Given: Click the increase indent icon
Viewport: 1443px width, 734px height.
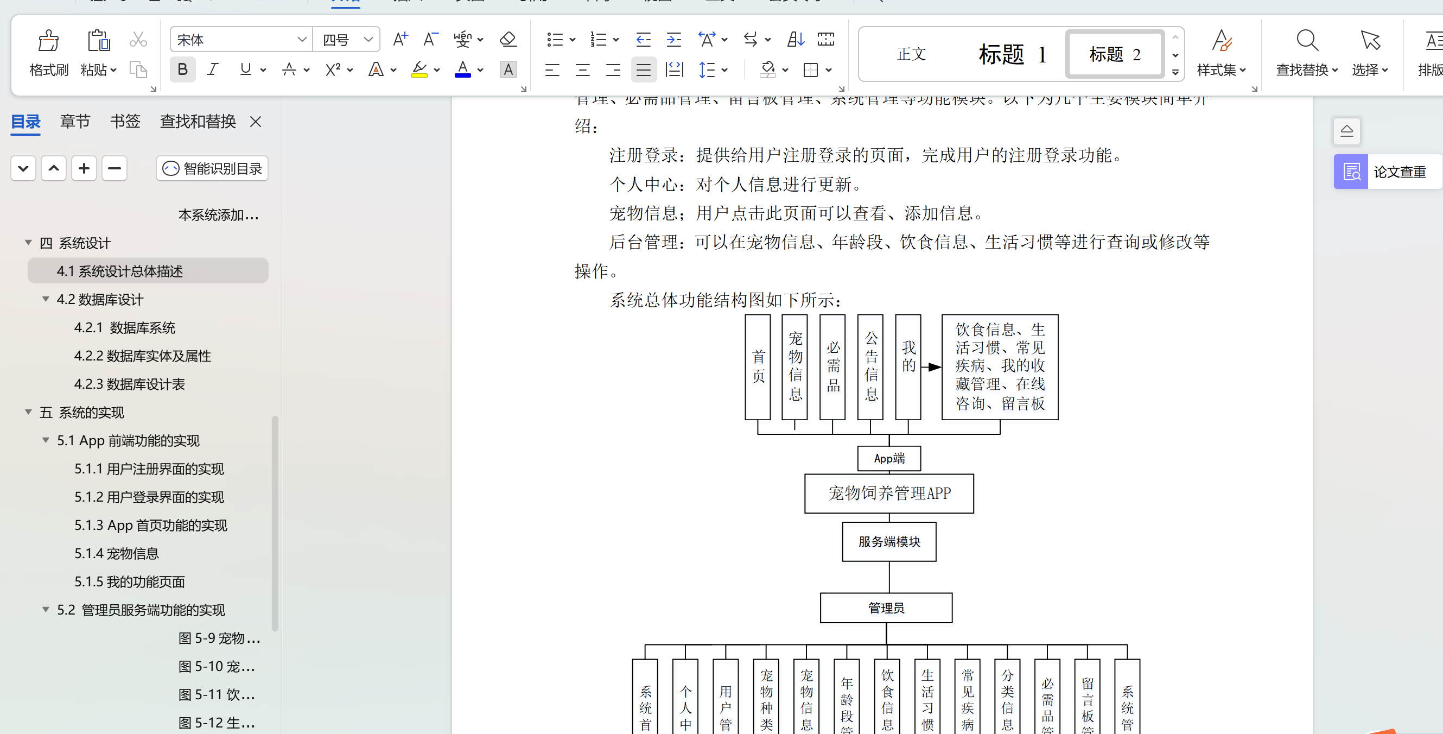Looking at the screenshot, I should point(673,39).
